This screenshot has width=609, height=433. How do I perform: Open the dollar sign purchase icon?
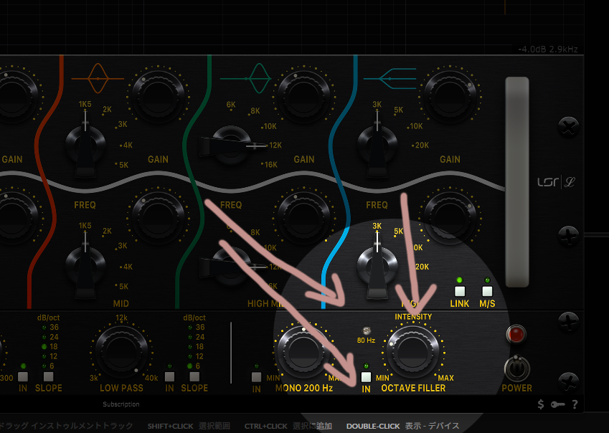click(541, 404)
